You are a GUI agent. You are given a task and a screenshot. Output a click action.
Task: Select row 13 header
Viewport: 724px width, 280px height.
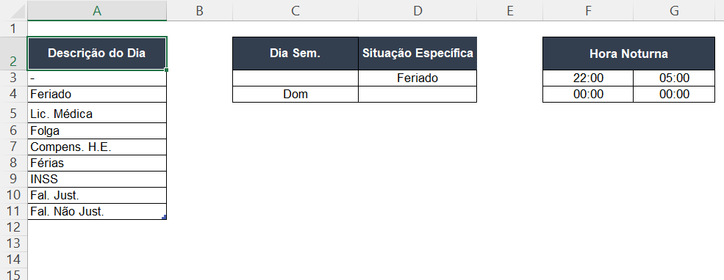click(x=13, y=243)
